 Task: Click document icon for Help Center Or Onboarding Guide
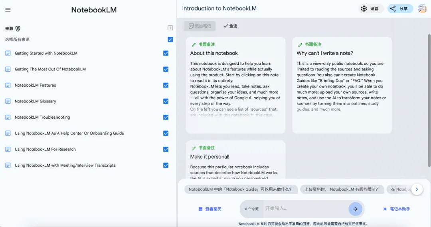pyautogui.click(x=8, y=133)
